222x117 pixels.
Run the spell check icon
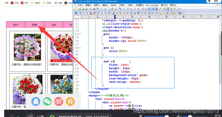tap(97, 9)
